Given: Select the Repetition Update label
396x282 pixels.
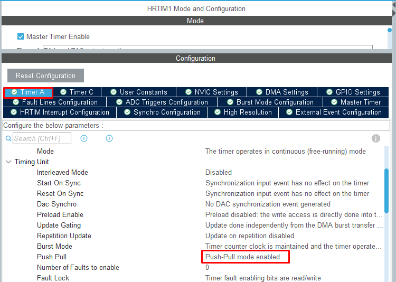Looking at the screenshot, I should point(64,236).
